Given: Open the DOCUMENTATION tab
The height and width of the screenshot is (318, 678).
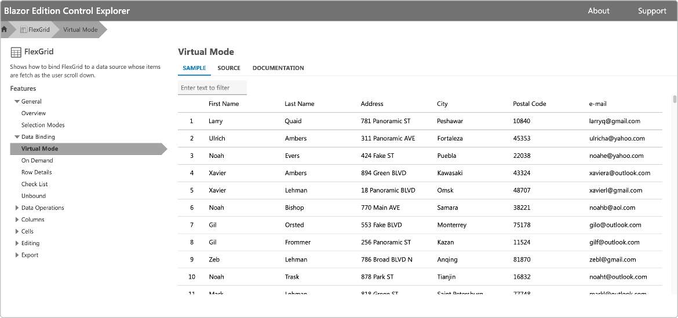Looking at the screenshot, I should click(x=278, y=68).
